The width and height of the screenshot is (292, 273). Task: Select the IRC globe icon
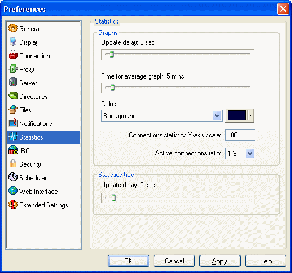point(13,150)
